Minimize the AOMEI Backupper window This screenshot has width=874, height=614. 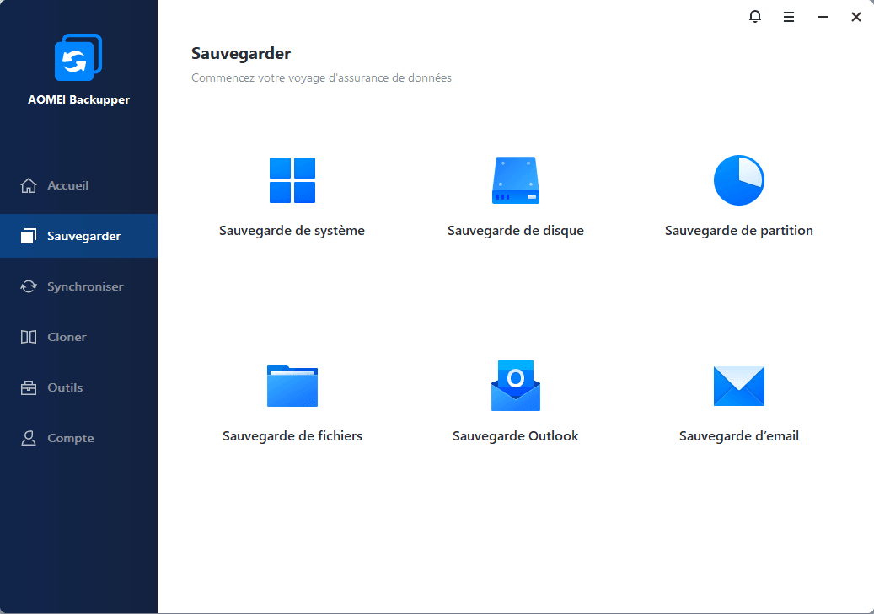pos(822,18)
